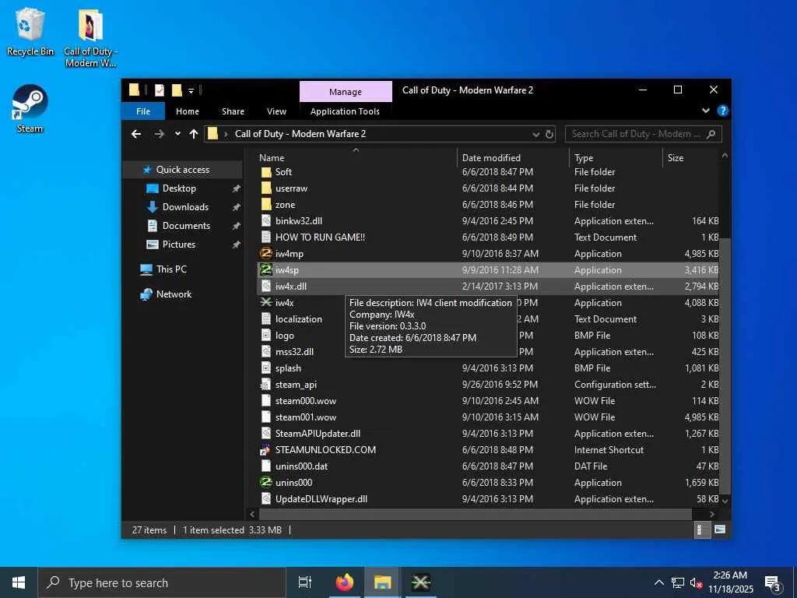This screenshot has height=598, width=797.
Task: Expand the ribbon with the chevron
Action: [705, 111]
